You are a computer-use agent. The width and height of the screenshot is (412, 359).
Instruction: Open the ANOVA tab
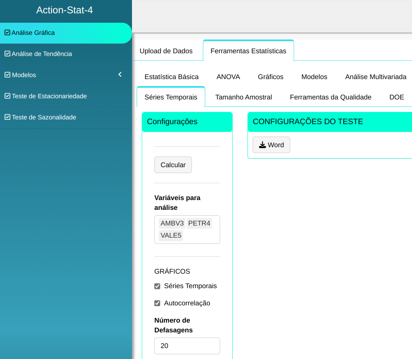pyautogui.click(x=228, y=77)
